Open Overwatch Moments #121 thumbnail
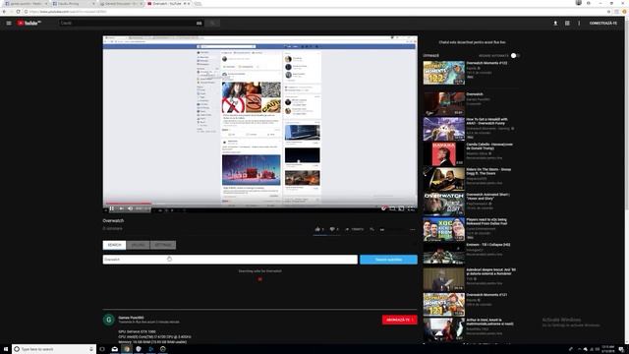Screen dimensions: 629x354 443,305
